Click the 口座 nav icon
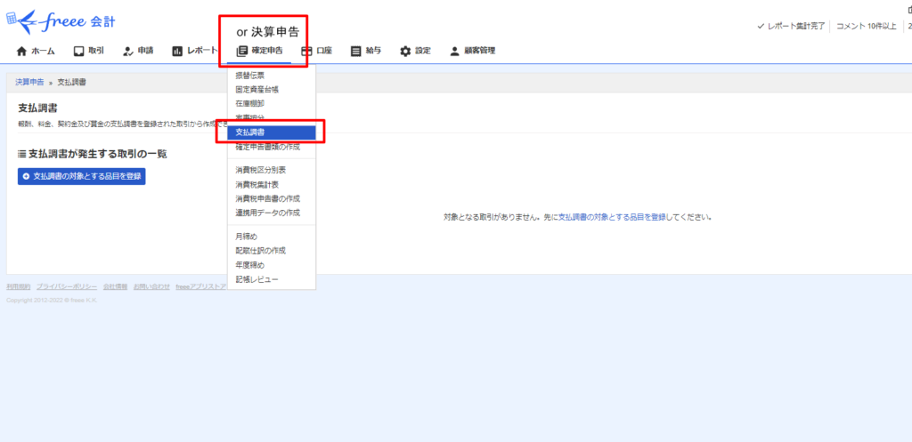The image size is (912, 442). [x=306, y=51]
